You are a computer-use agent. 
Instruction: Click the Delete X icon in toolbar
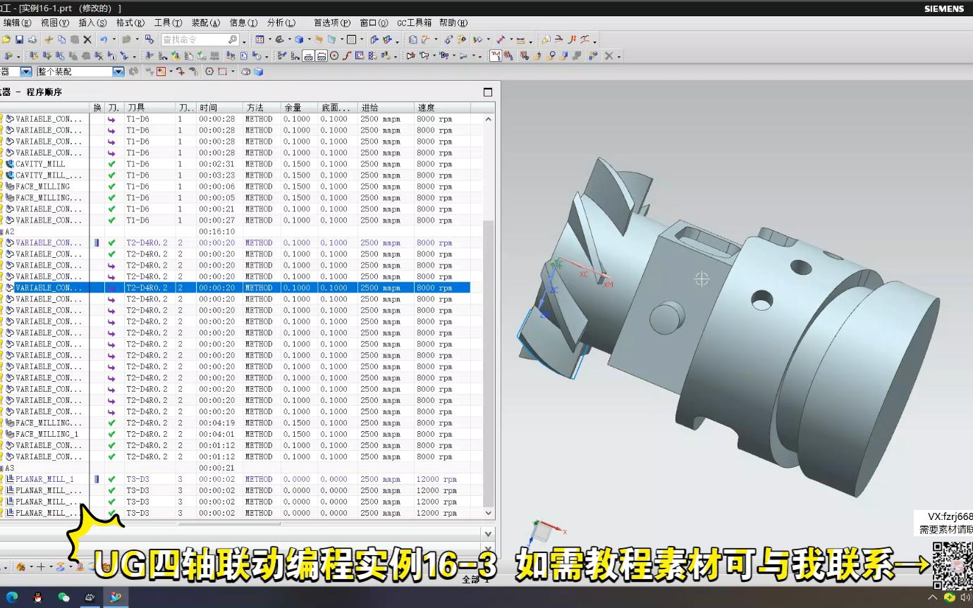point(87,39)
